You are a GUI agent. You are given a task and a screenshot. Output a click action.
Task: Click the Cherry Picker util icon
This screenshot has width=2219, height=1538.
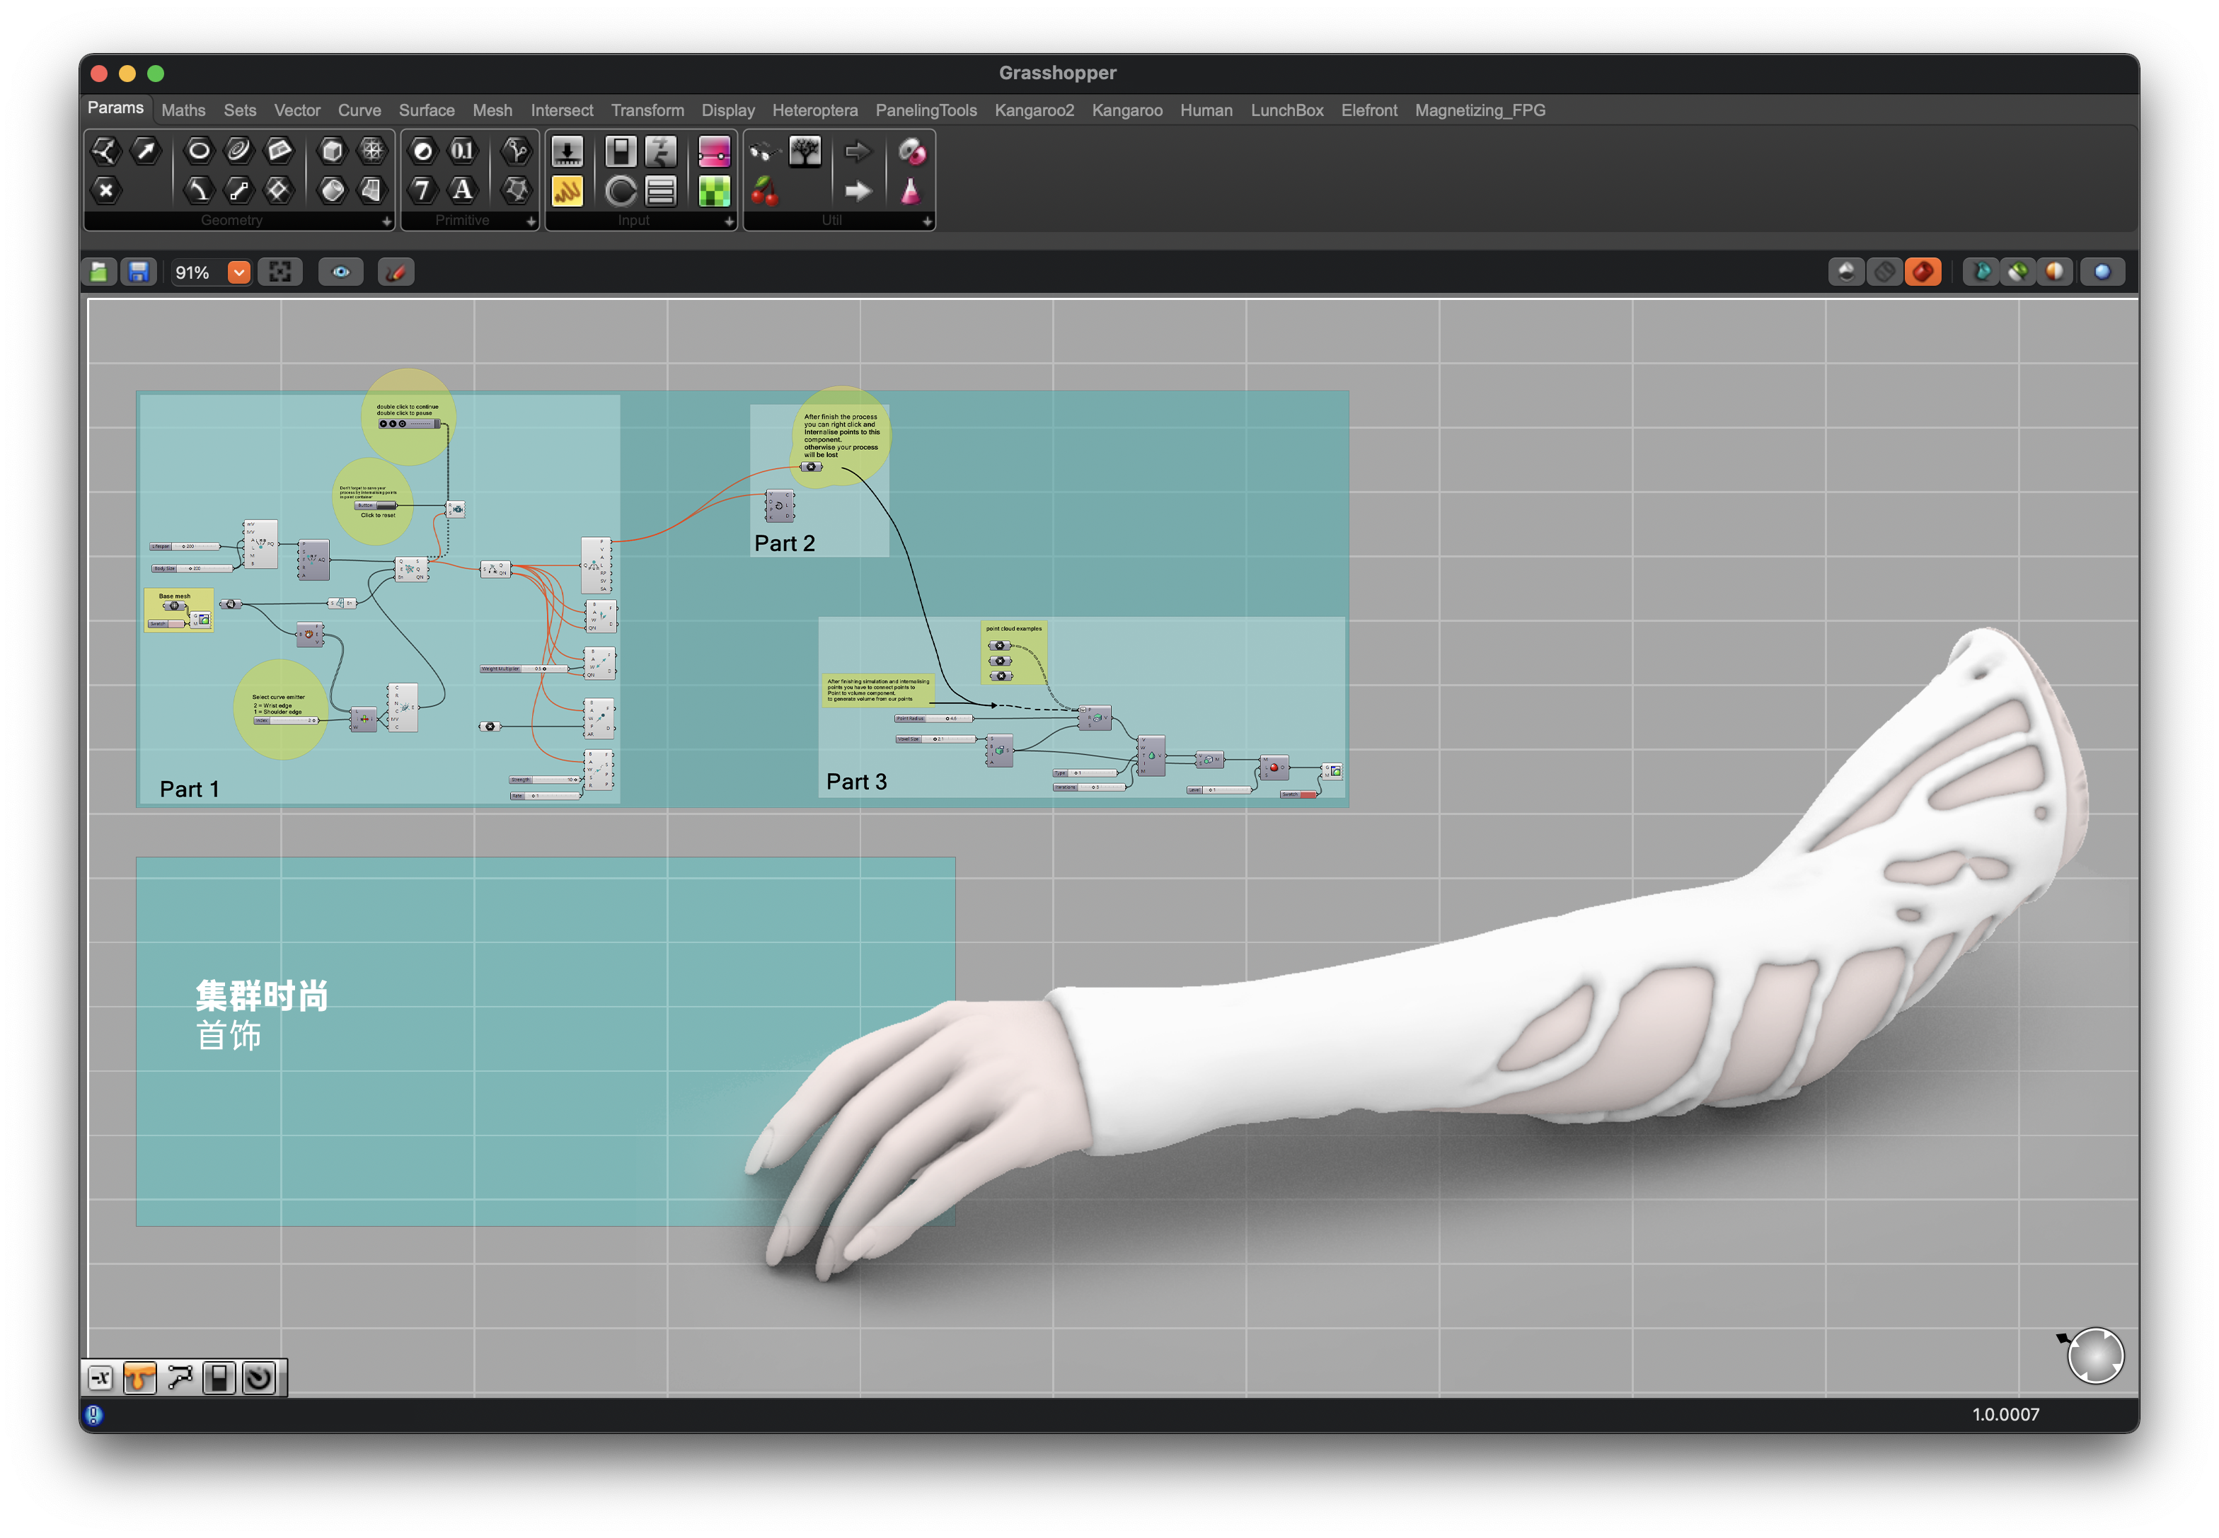click(x=764, y=192)
